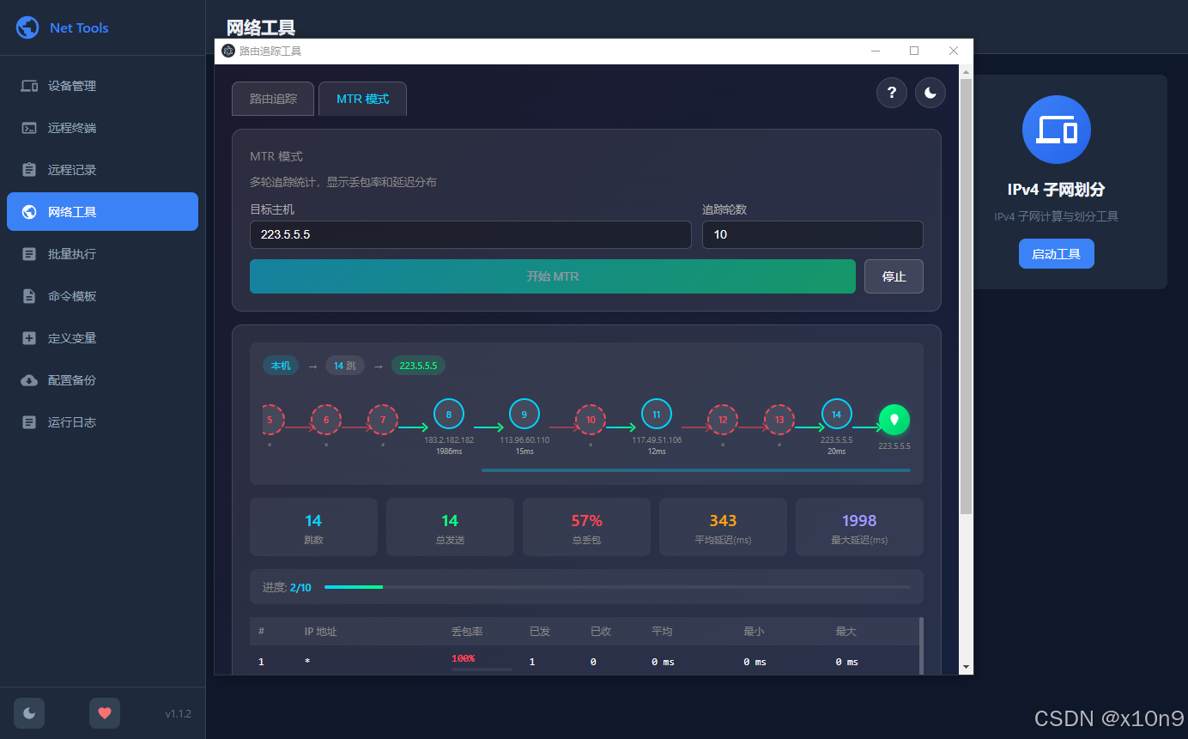Image resolution: width=1188 pixels, height=739 pixels.
Task: Click the 进度 2/10 progress bar
Action: coord(617,587)
